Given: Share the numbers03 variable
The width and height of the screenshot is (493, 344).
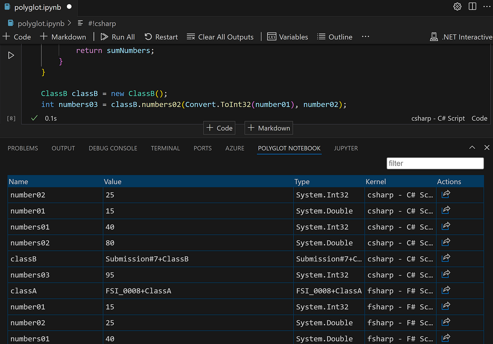Looking at the screenshot, I should 446,274.
